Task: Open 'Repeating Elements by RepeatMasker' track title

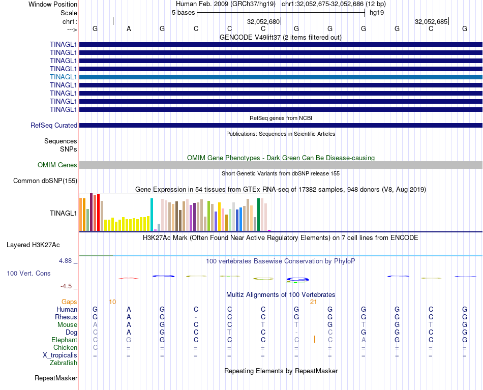Action: click(x=281, y=371)
